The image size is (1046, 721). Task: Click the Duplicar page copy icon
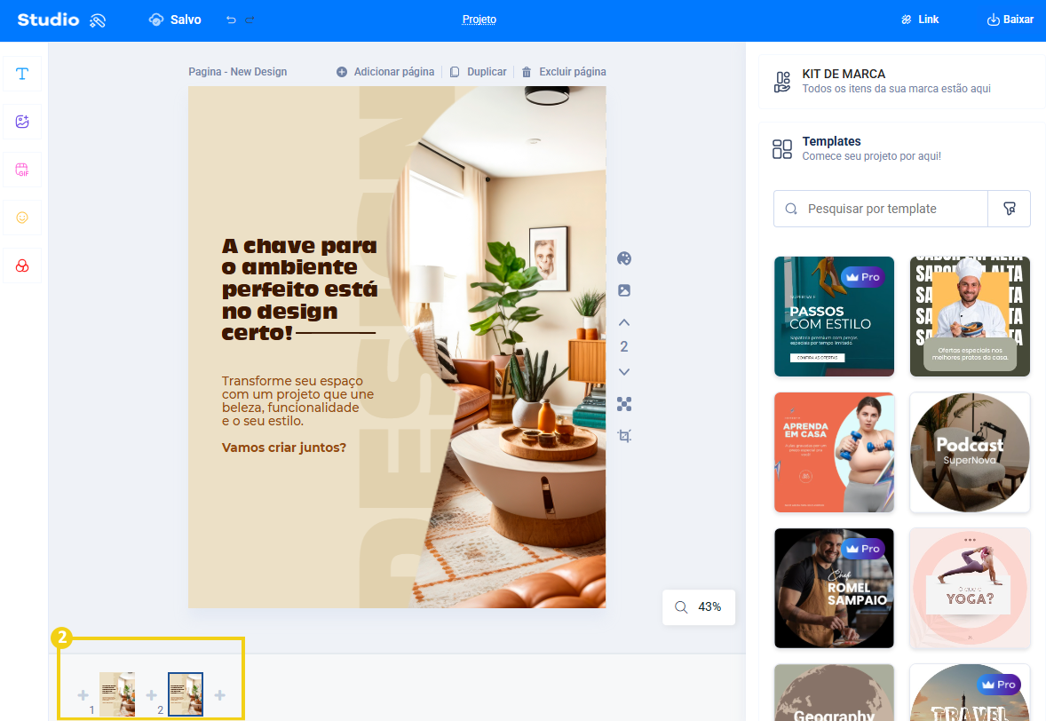455,72
